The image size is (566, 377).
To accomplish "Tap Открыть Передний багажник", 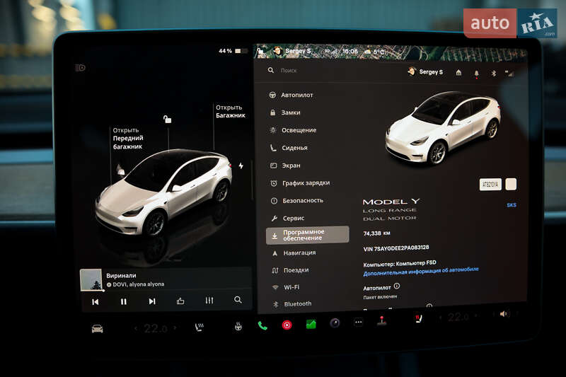I will point(128,138).
